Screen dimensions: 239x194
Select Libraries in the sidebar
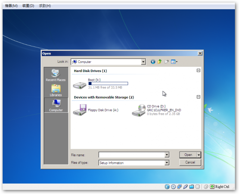(56, 90)
